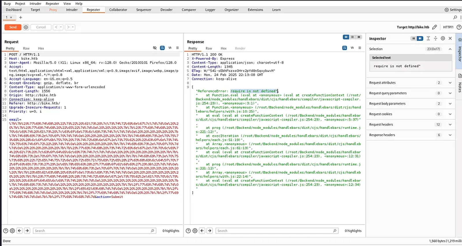This screenshot has width=462, height=246.
Task: Open Inspector settings gear
Action: 443,38
